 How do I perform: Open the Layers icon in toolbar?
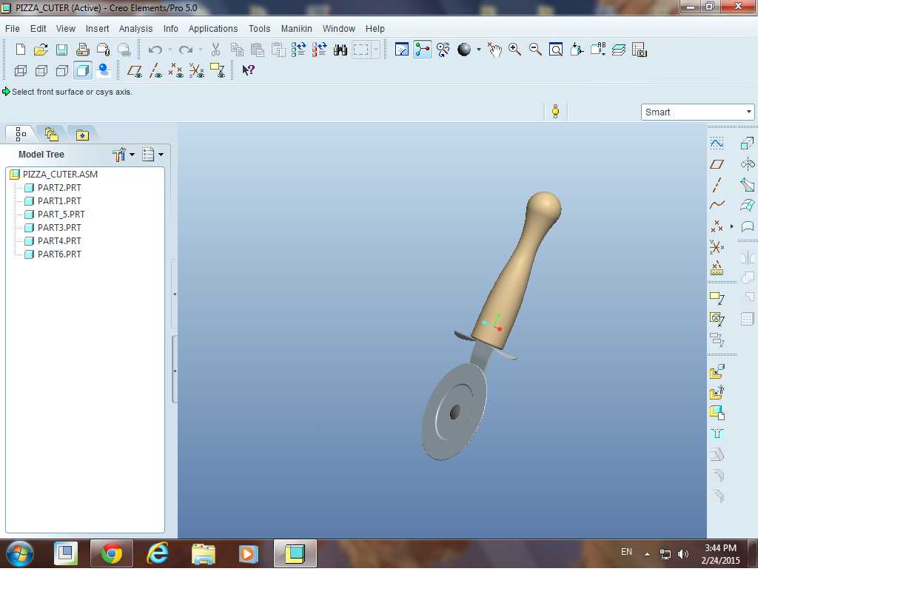coord(619,50)
